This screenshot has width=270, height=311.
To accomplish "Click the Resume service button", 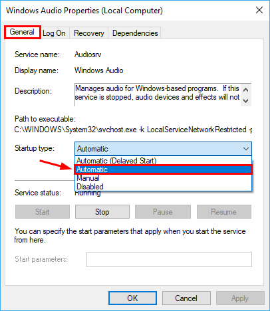I will (x=224, y=212).
